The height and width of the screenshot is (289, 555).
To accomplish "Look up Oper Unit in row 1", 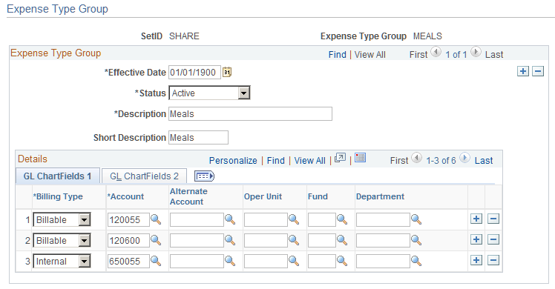I will tap(294, 219).
